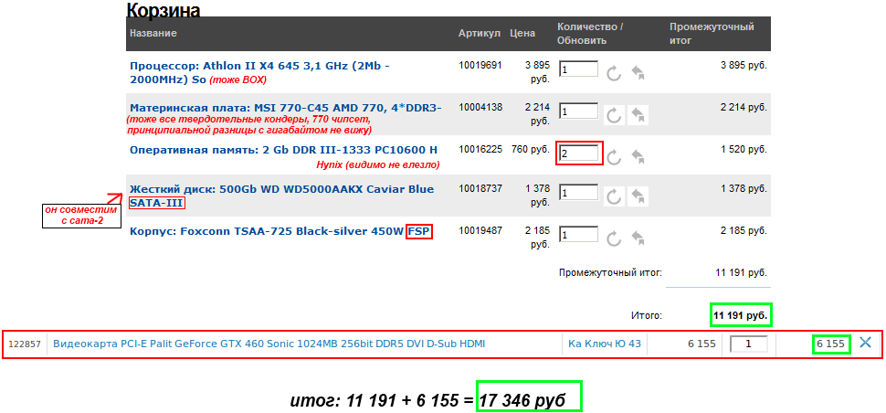886x413 pixels.
Task: Click memory subtotal '1 520 руб.'
Action: 744,149
